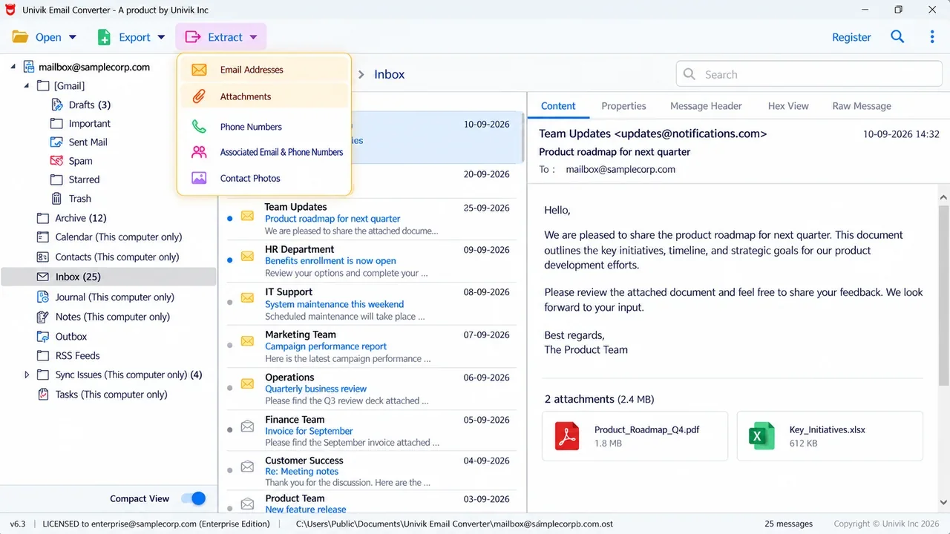950x534 pixels.
Task: Open the search magnifier icon in toolbar
Action: coord(897,36)
